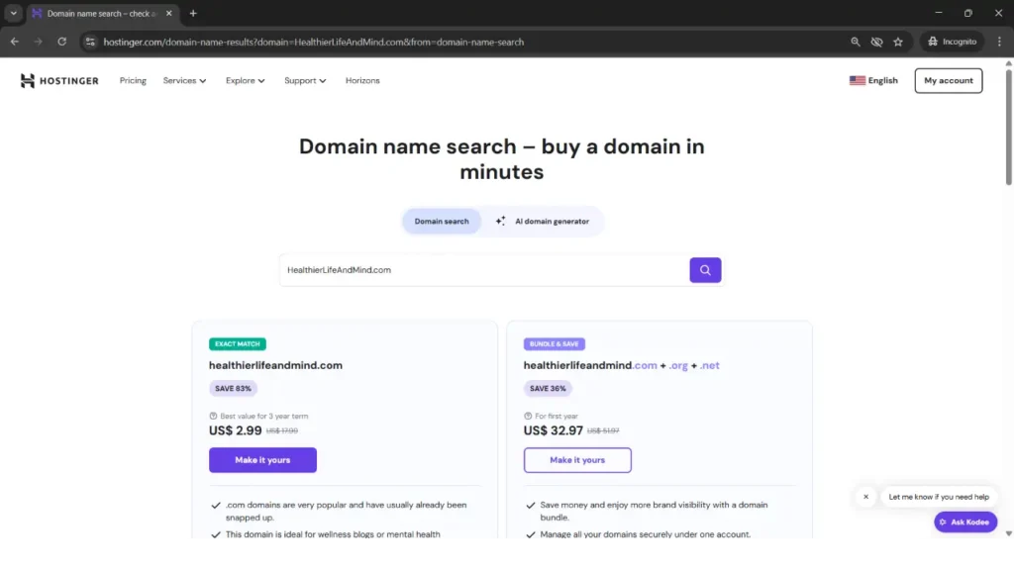Expand the Services dropdown menu
This screenshot has width=1014, height=570.
pos(184,81)
